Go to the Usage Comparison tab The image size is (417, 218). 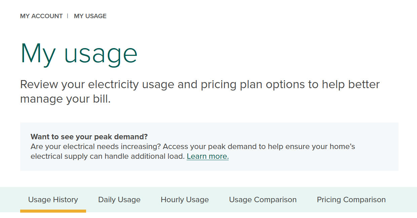coord(263,199)
